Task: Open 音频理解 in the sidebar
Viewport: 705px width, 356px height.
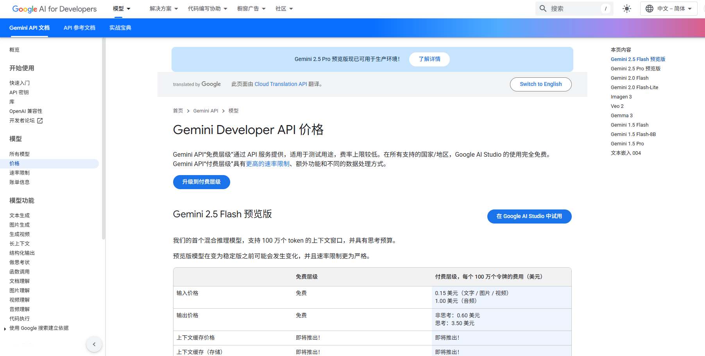Action: pos(20,309)
